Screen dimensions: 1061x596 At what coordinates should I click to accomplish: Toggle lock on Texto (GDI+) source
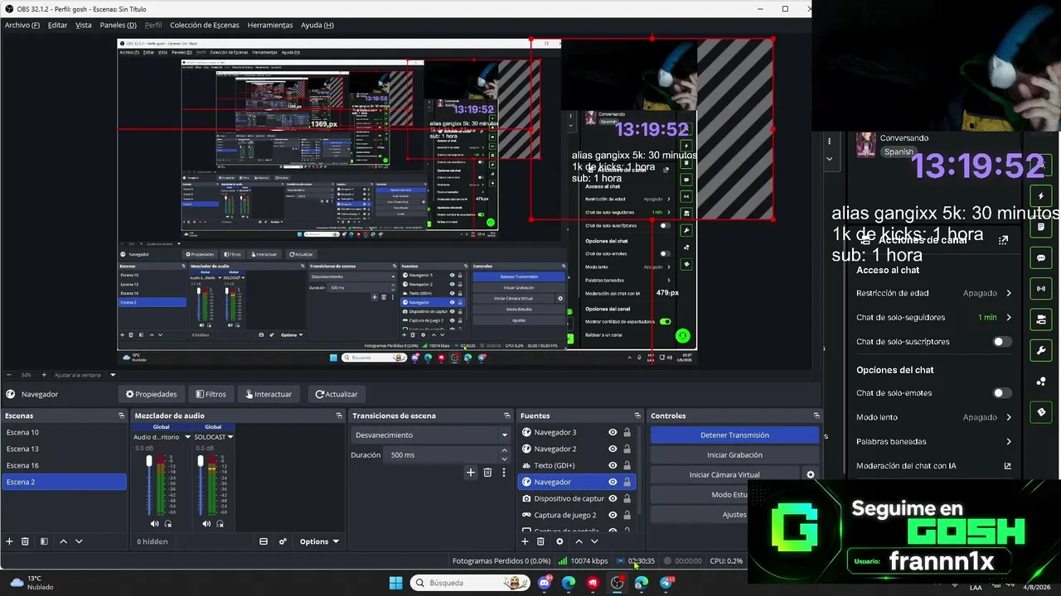click(x=627, y=465)
